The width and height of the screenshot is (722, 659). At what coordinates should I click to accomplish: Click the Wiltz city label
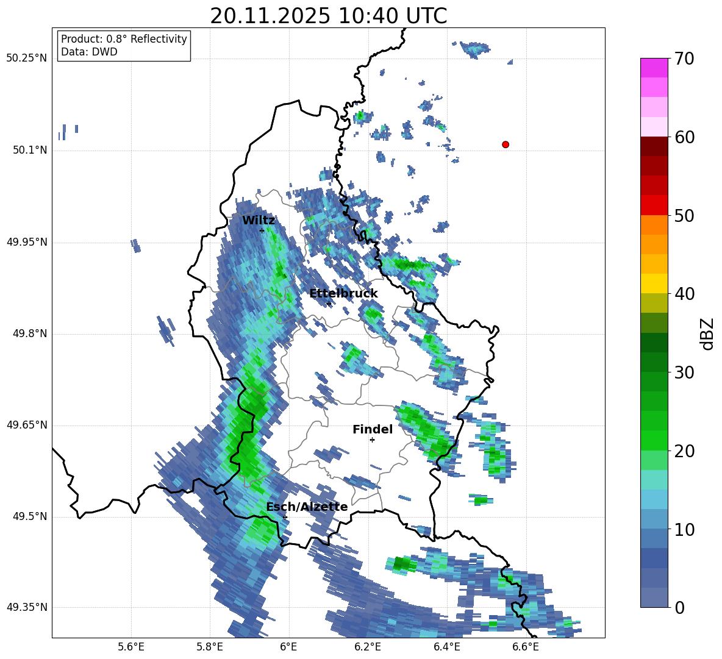click(259, 220)
